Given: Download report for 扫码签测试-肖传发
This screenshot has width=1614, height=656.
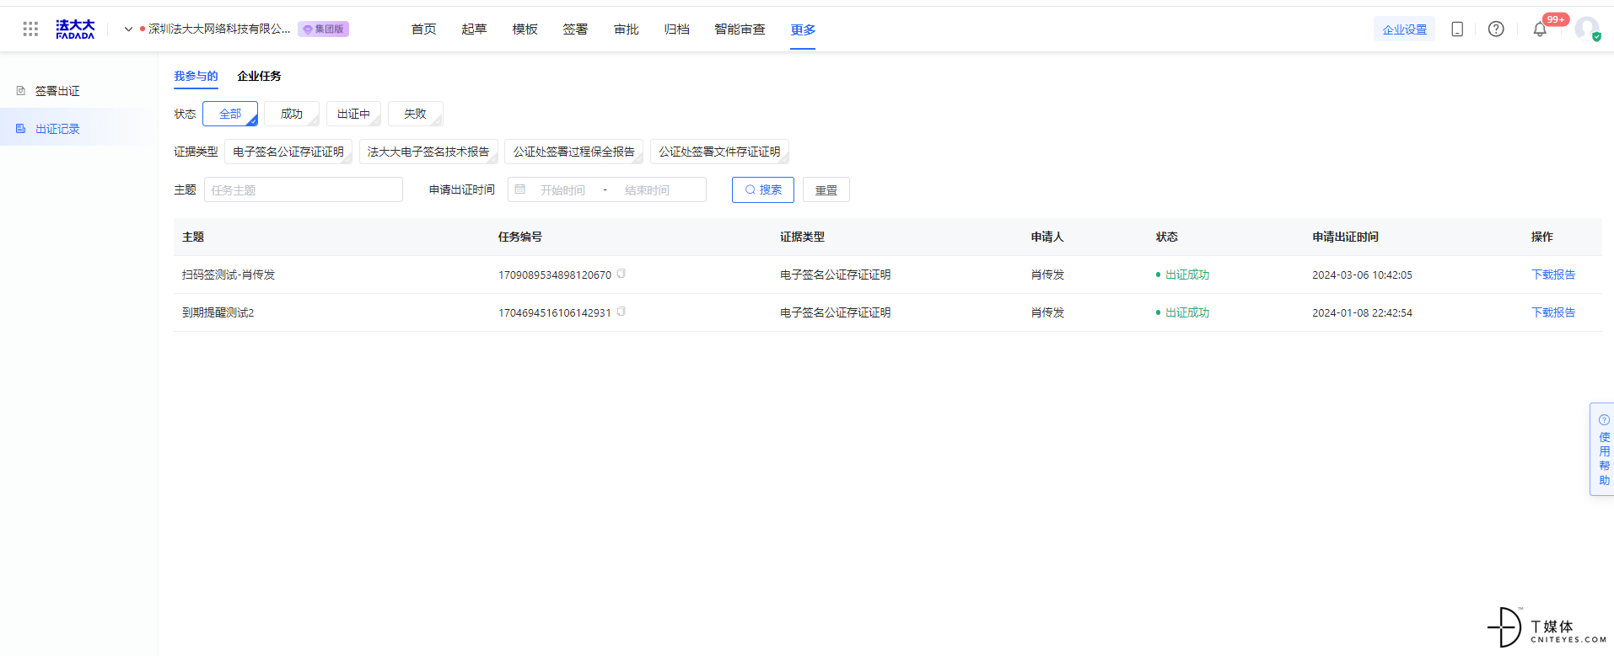Looking at the screenshot, I should (x=1553, y=275).
